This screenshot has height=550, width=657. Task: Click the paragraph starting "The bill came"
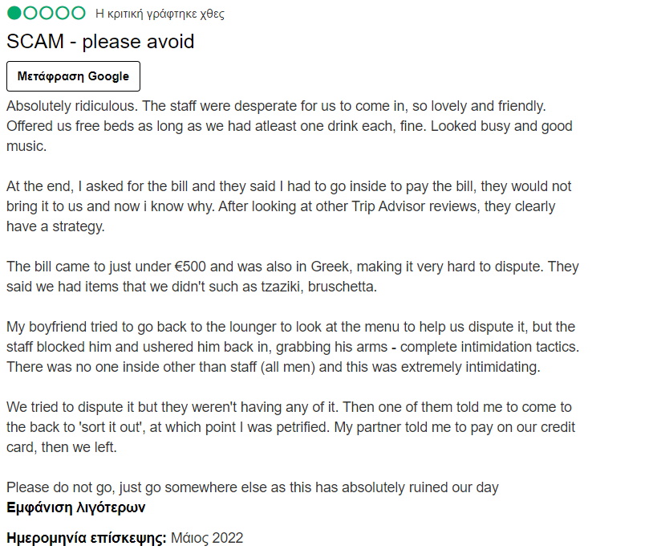coord(292,277)
